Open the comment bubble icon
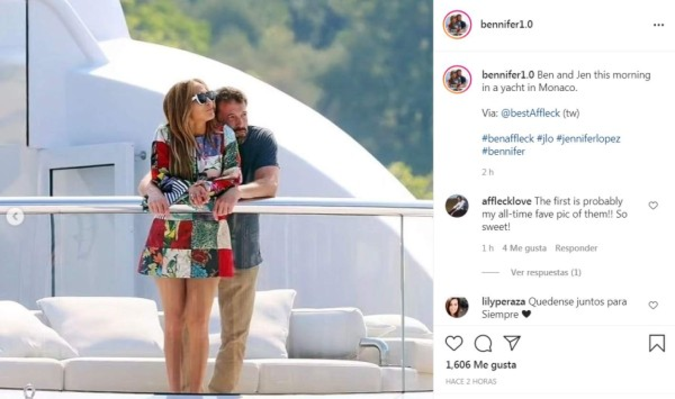 point(483,343)
